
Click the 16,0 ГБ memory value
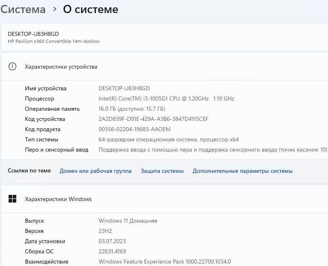pos(132,109)
